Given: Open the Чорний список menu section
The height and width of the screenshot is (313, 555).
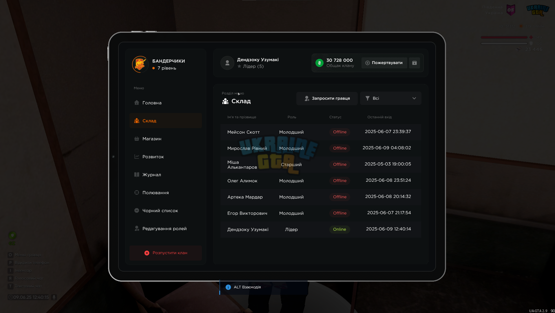Looking at the screenshot, I should [166, 211].
